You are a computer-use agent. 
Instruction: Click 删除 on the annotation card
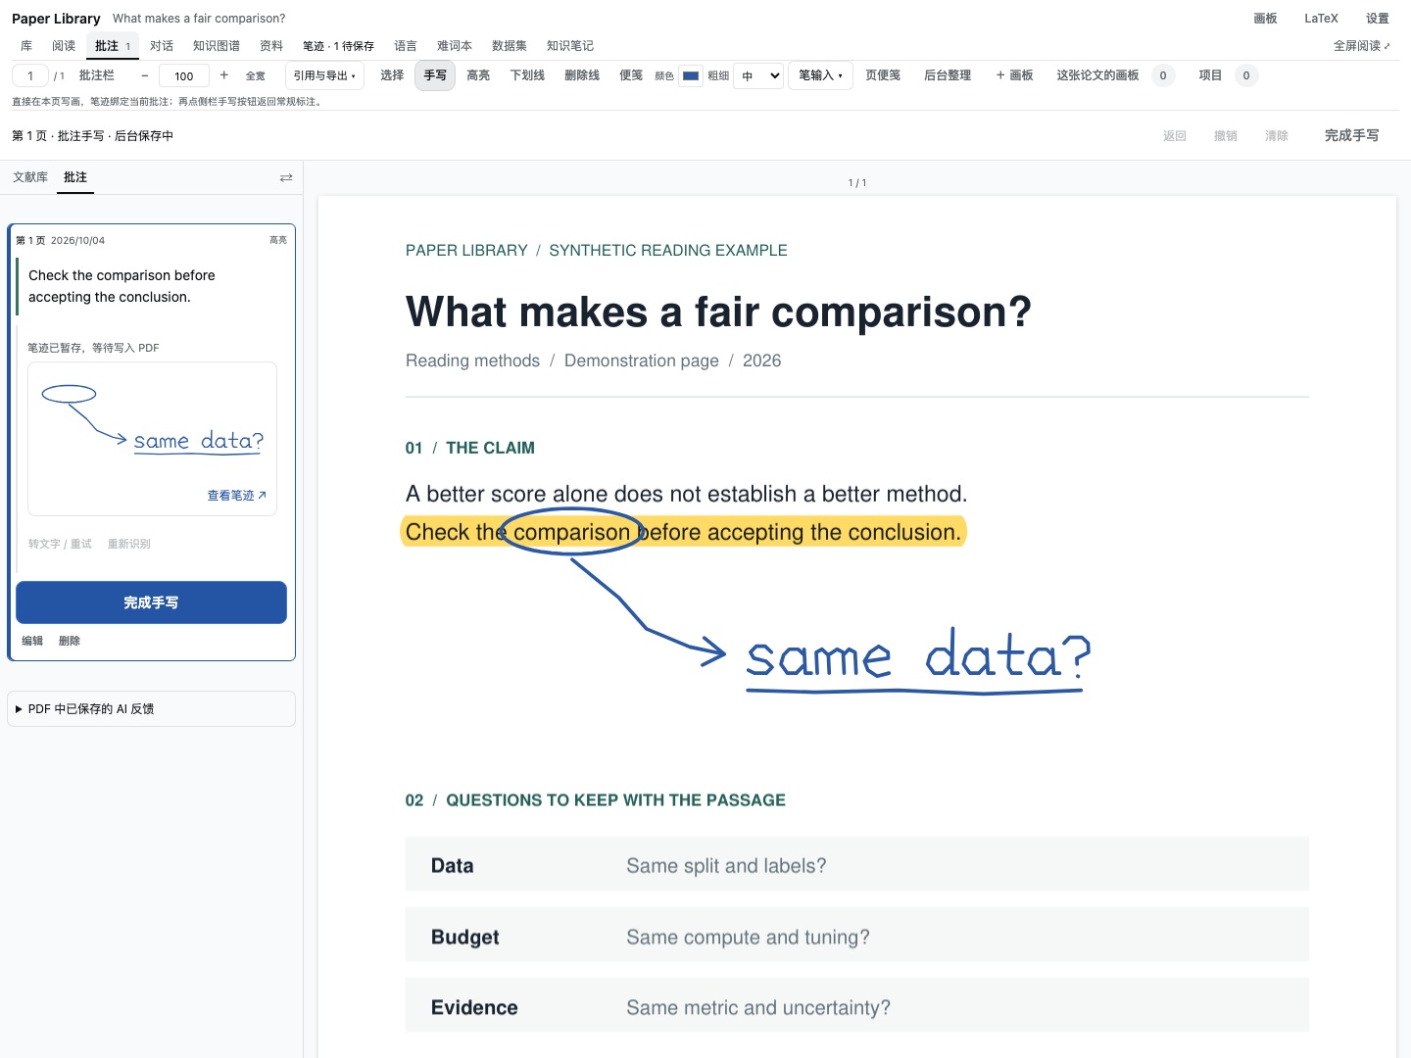click(70, 641)
